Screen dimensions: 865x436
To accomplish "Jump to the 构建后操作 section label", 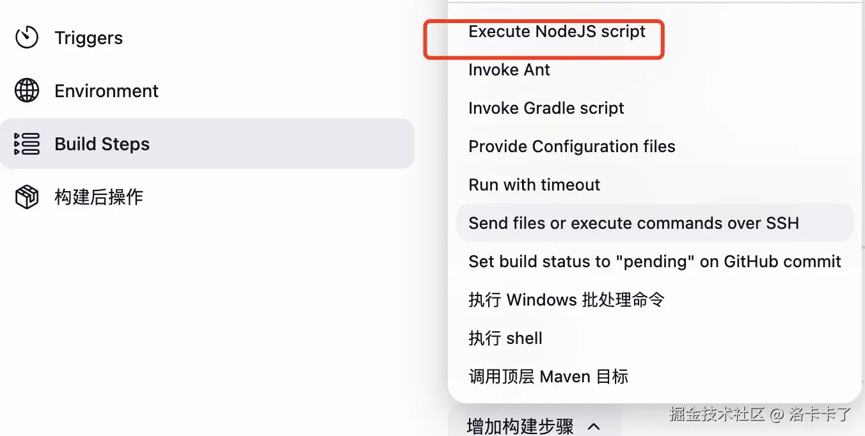I will pos(99,197).
